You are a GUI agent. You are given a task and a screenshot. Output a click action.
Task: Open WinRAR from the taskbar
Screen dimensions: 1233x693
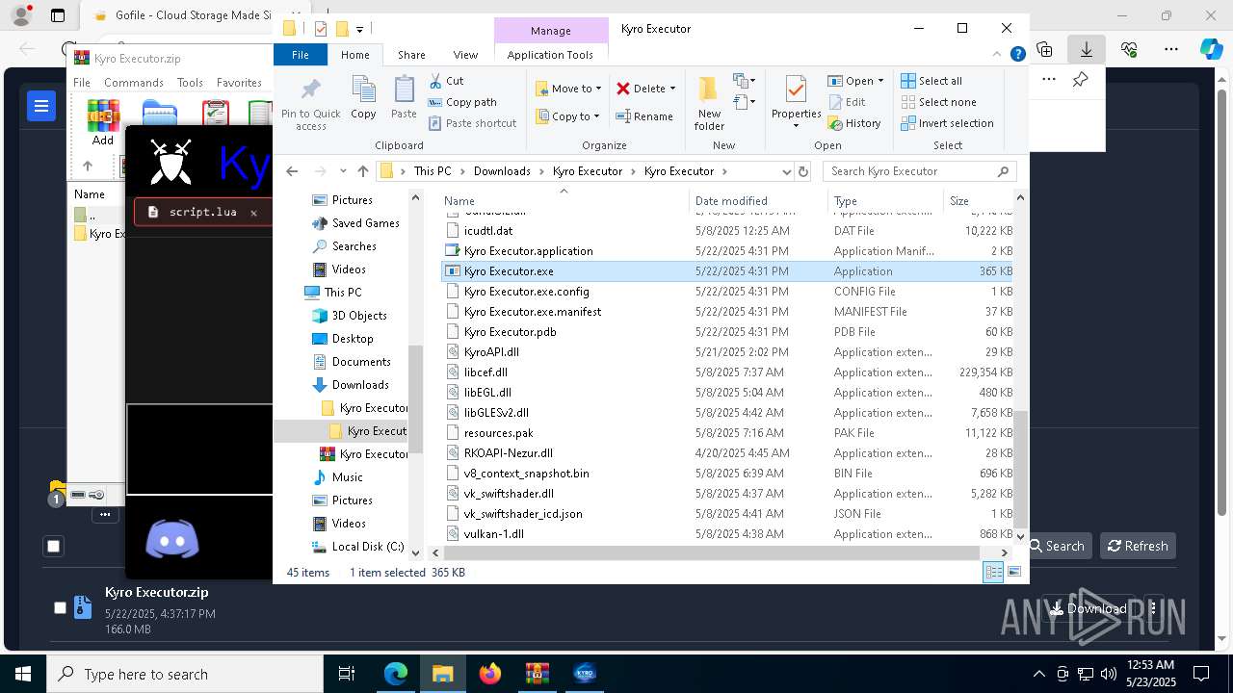(538, 674)
